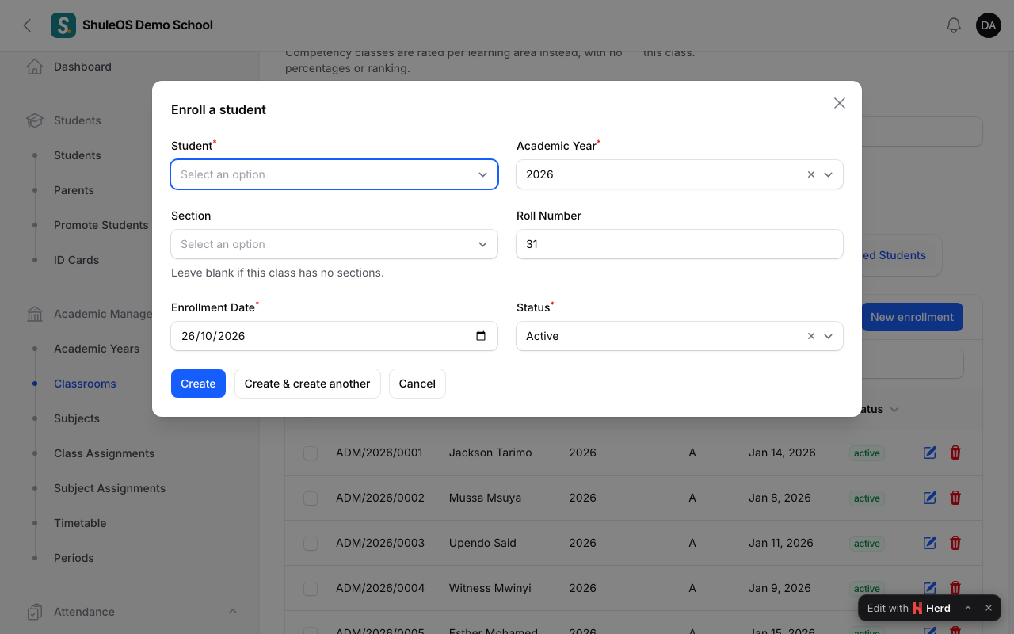Tick the checkbox for ADM/2026/0001
This screenshot has height=634, width=1014.
point(311,453)
